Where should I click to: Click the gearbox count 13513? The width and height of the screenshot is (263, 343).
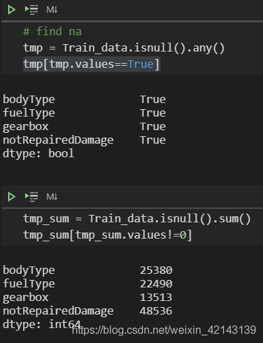point(156,298)
